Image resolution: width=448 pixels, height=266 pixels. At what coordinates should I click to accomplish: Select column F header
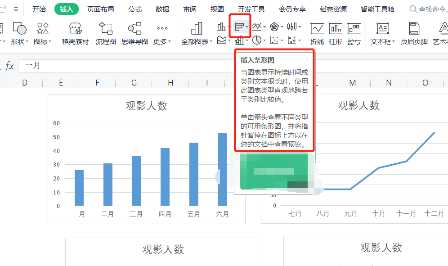[98, 83]
